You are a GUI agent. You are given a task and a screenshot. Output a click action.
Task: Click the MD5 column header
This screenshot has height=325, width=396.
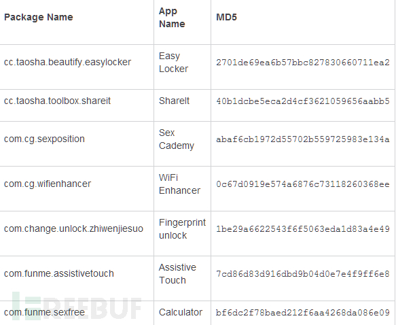(227, 17)
